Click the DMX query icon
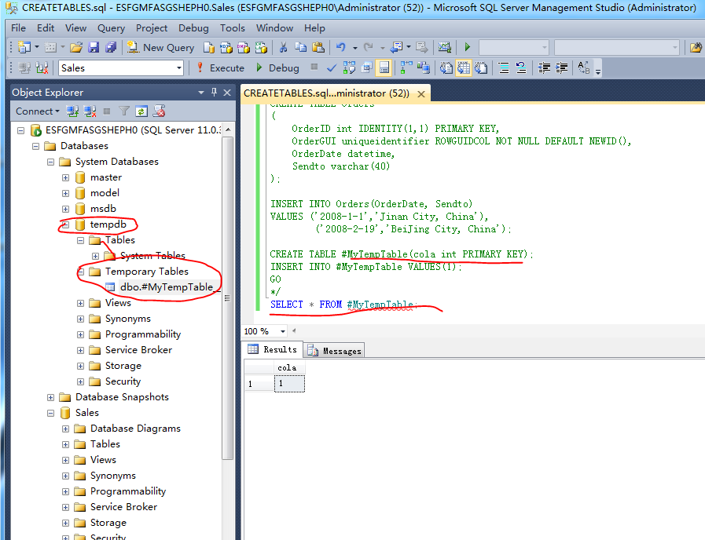This screenshot has height=540, width=705. coord(243,47)
